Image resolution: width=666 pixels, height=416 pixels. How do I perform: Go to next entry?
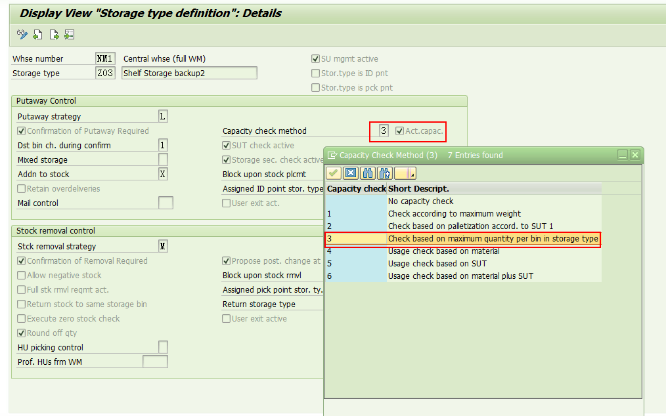pos(53,34)
